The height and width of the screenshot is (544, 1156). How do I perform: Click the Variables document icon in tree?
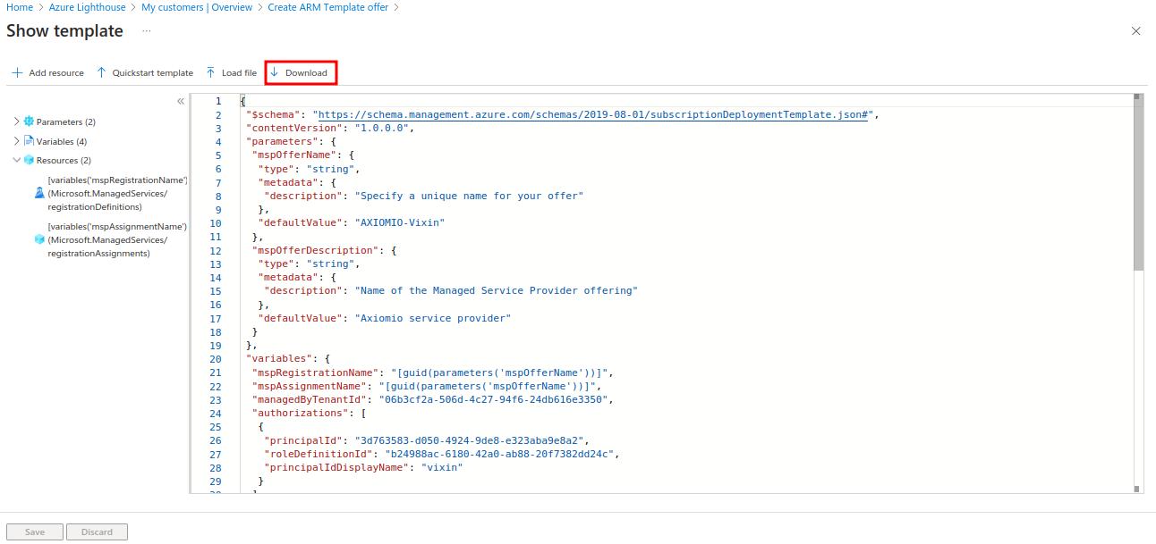(29, 141)
